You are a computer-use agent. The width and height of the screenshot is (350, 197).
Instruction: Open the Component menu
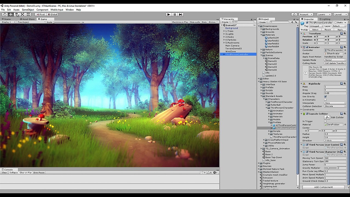[x=42, y=10]
